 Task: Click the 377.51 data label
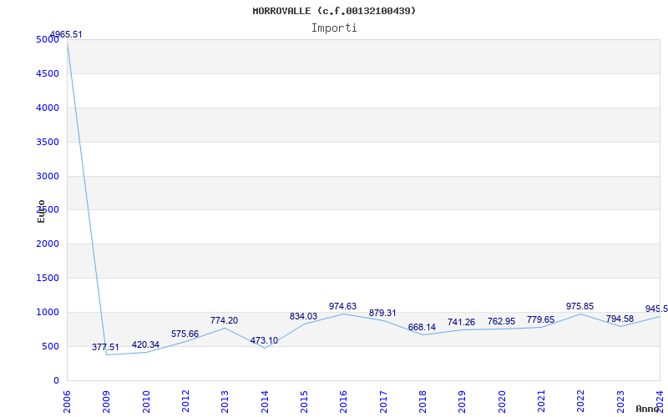(x=106, y=347)
